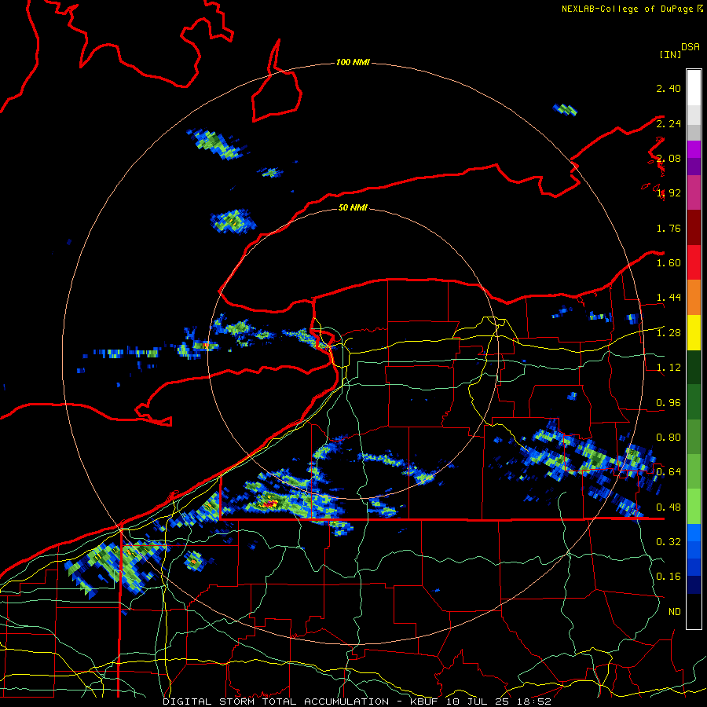Viewport: 707px width, 707px height.
Task: Select the 0.16 legend value
Action: click(x=669, y=577)
